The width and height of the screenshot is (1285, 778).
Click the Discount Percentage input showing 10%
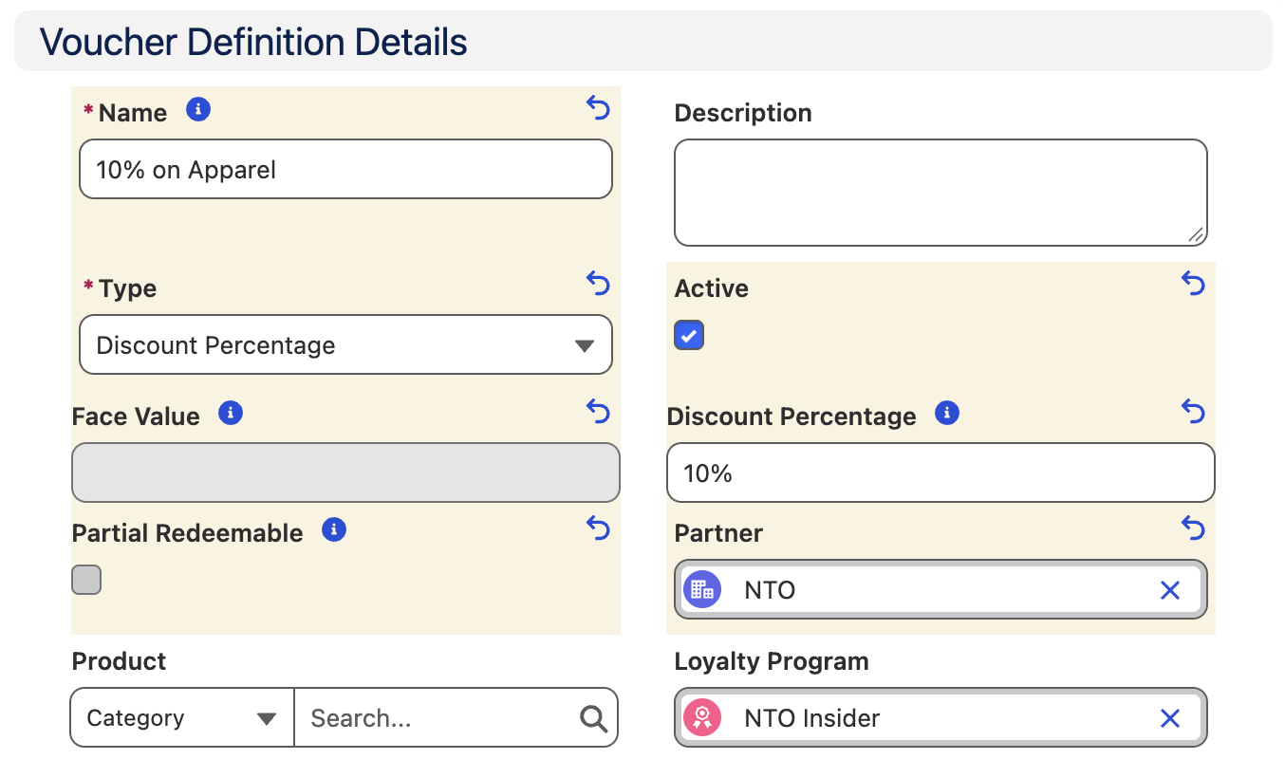(x=940, y=472)
